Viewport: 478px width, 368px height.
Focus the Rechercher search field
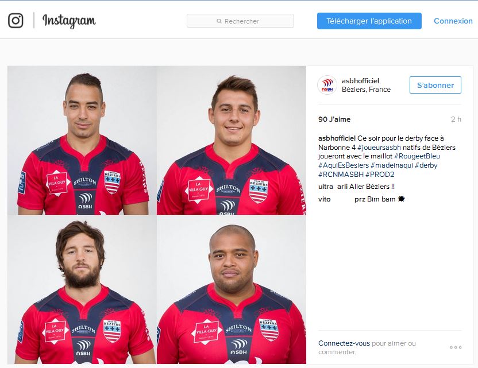240,21
